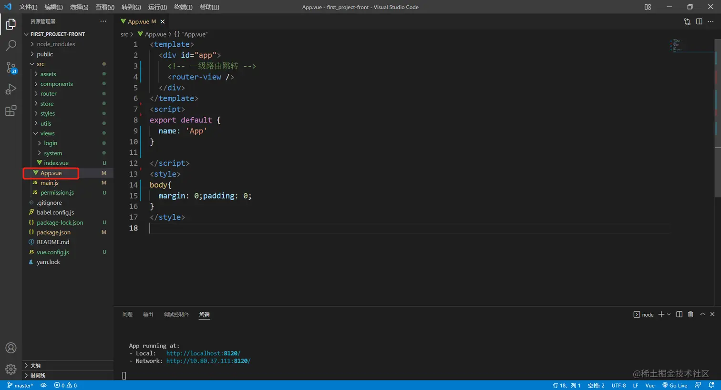
Task: Open the Manage gear icon
Action: point(10,369)
